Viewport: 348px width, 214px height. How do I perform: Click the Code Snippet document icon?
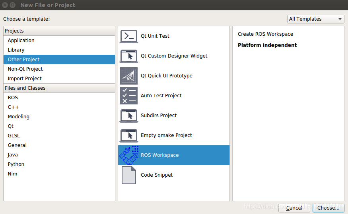click(129, 175)
